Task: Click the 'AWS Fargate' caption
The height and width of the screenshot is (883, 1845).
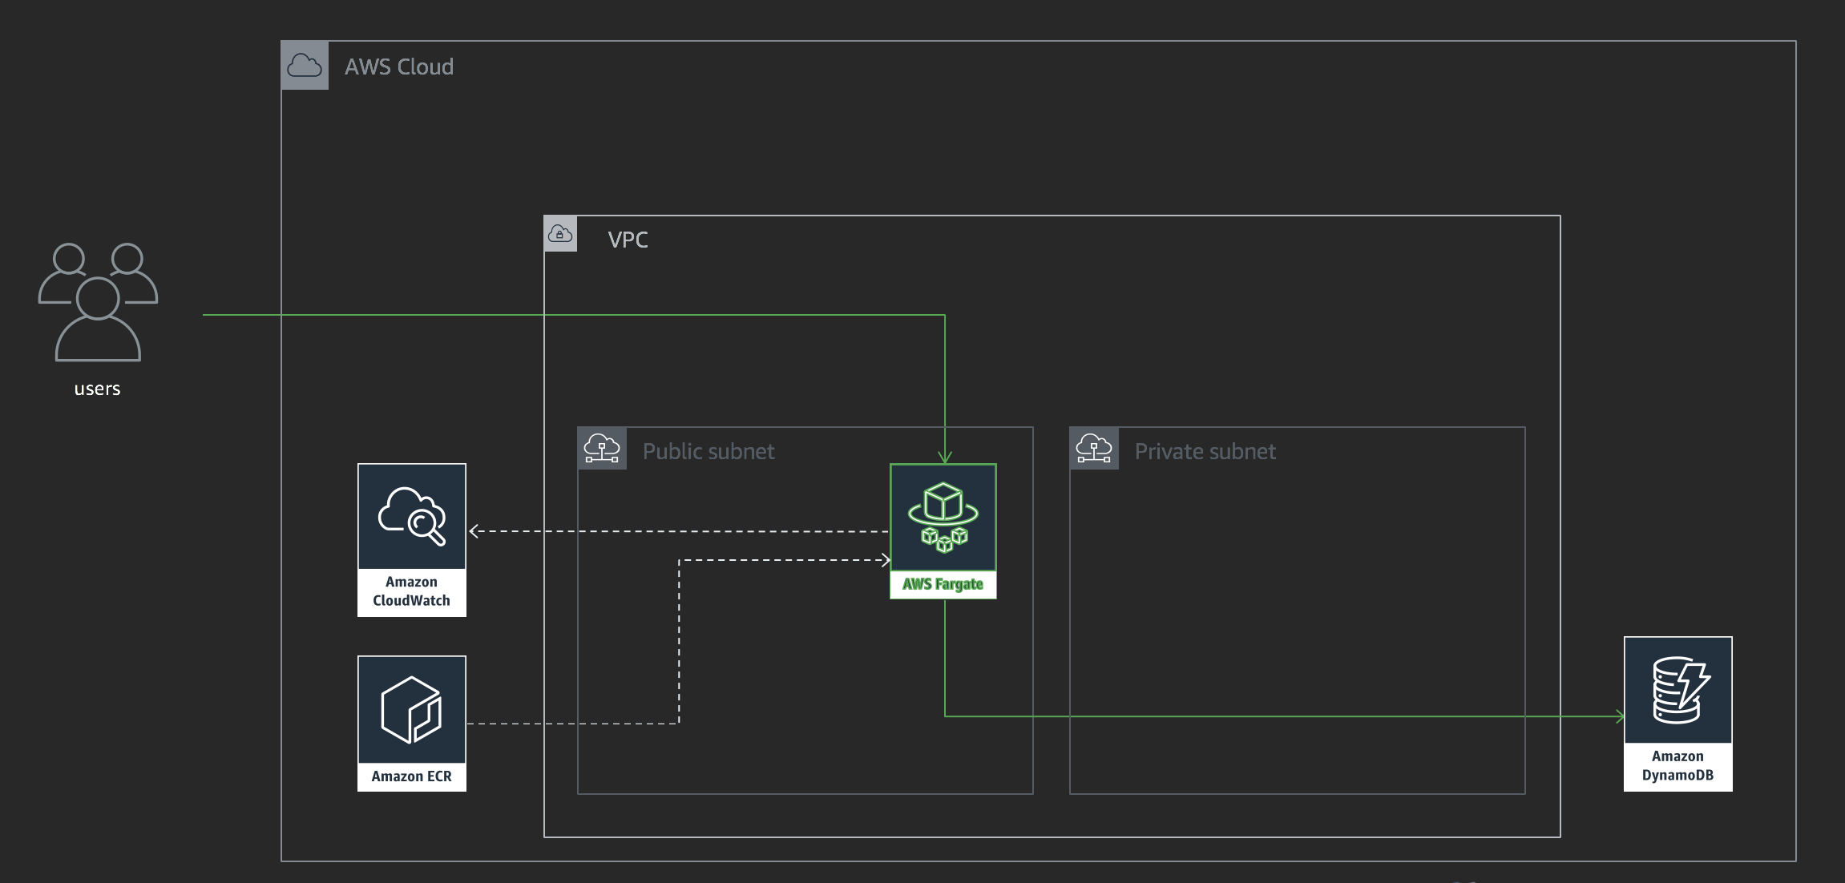Action: coord(943,584)
